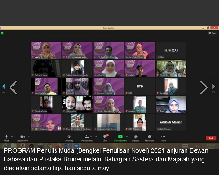Click the green Share Screen icon
Screen dimensions: 219x175
pyautogui.click(x=120, y=136)
